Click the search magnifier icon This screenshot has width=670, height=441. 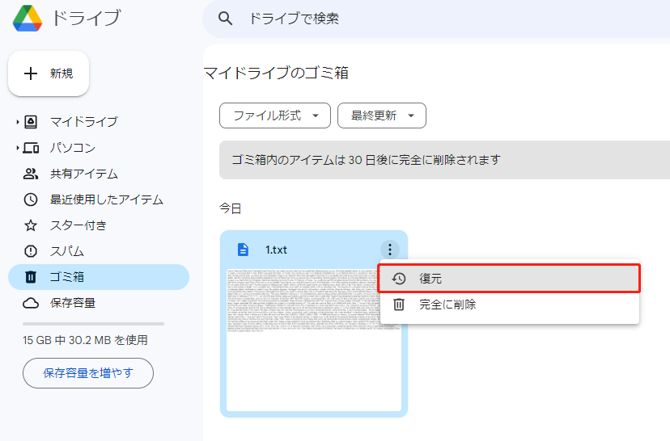[227, 19]
